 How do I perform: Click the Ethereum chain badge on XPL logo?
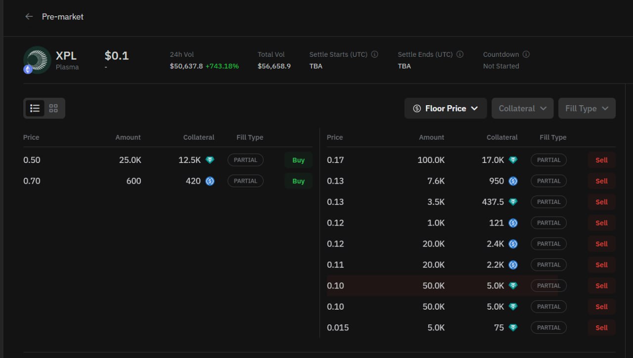pyautogui.click(x=28, y=70)
